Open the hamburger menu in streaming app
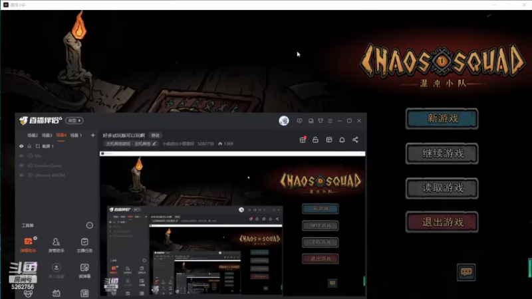This screenshot has height=299, width=532. (x=330, y=121)
